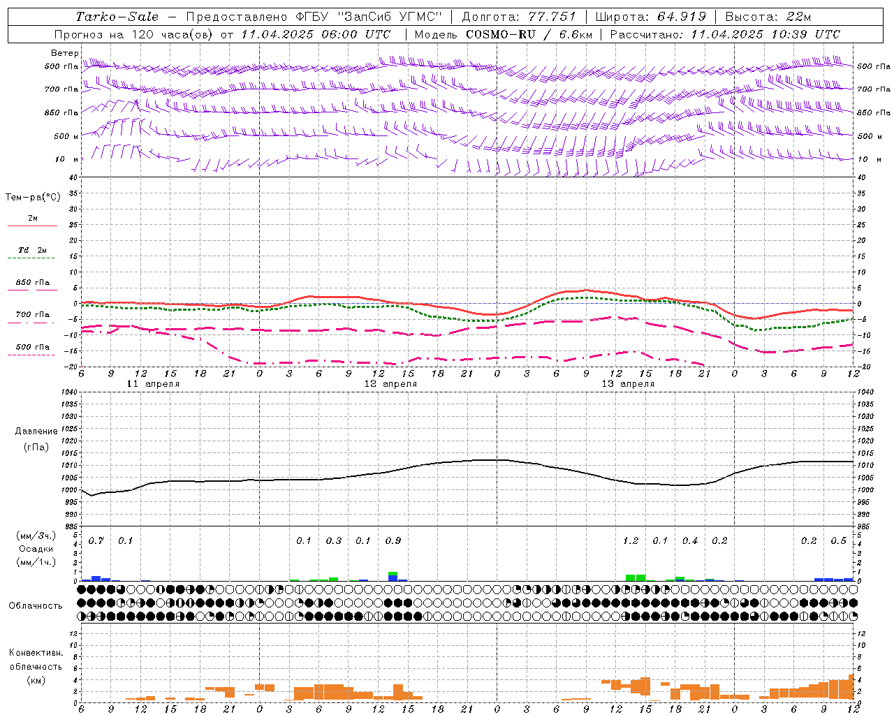Select the 1.2 precipitation value
Viewport: 894px width, 715px height.
[631, 541]
